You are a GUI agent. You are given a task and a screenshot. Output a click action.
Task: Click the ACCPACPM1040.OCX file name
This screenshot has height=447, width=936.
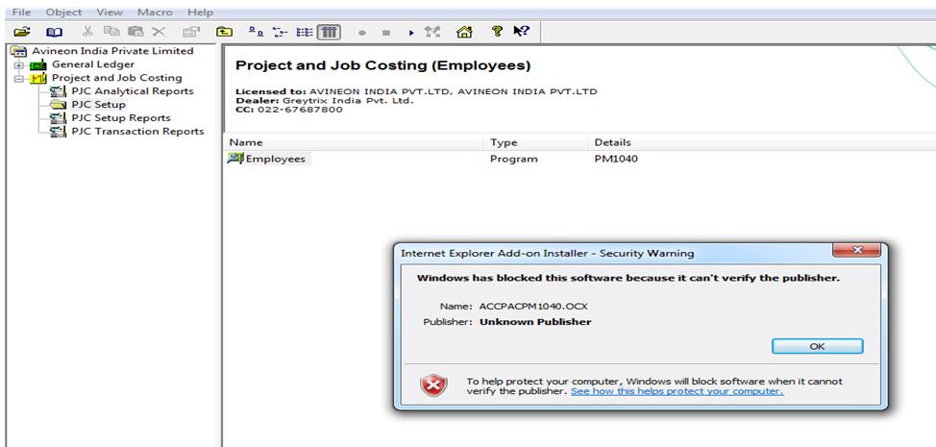pyautogui.click(x=533, y=306)
